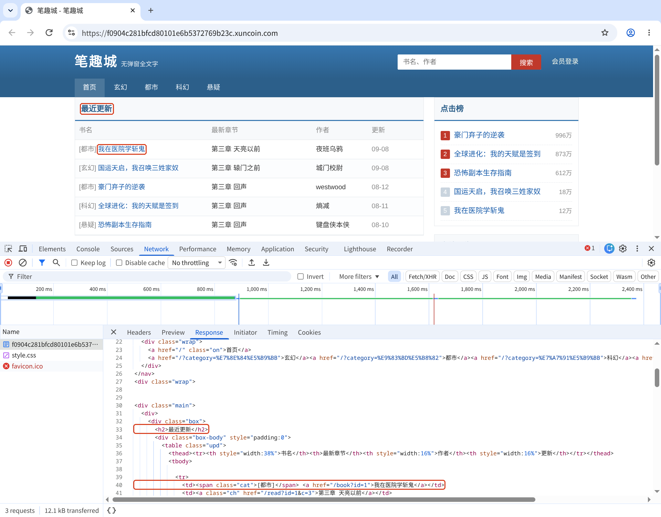Screen dimensions: 661x517
Task: Open network conditions wifi icon
Action: click(x=233, y=263)
